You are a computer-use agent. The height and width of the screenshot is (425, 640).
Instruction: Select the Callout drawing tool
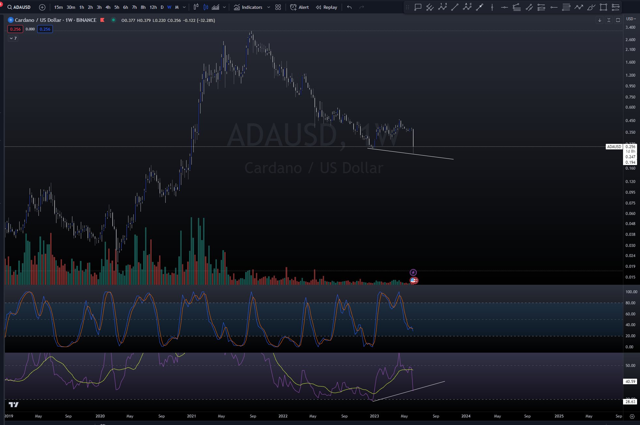[418, 7]
